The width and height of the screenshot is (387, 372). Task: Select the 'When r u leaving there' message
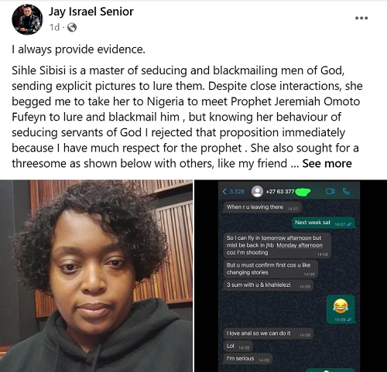point(262,207)
